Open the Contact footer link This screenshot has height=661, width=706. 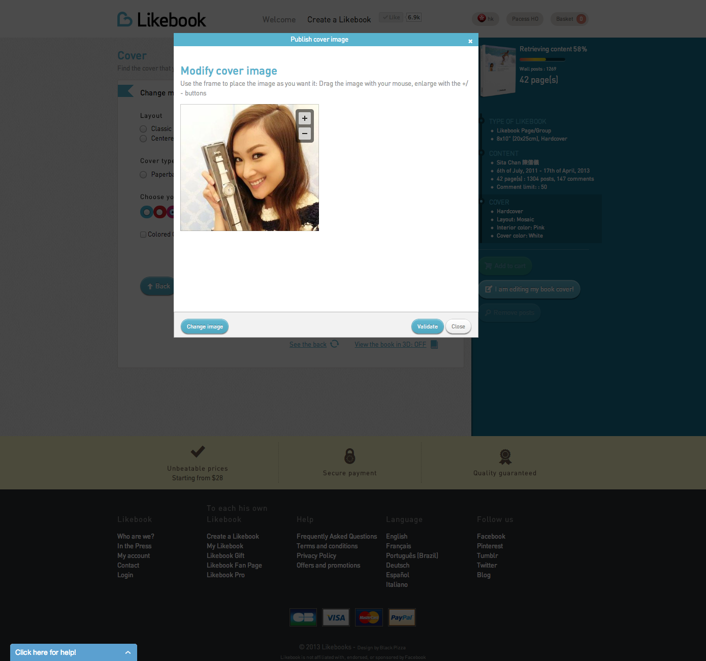point(128,565)
